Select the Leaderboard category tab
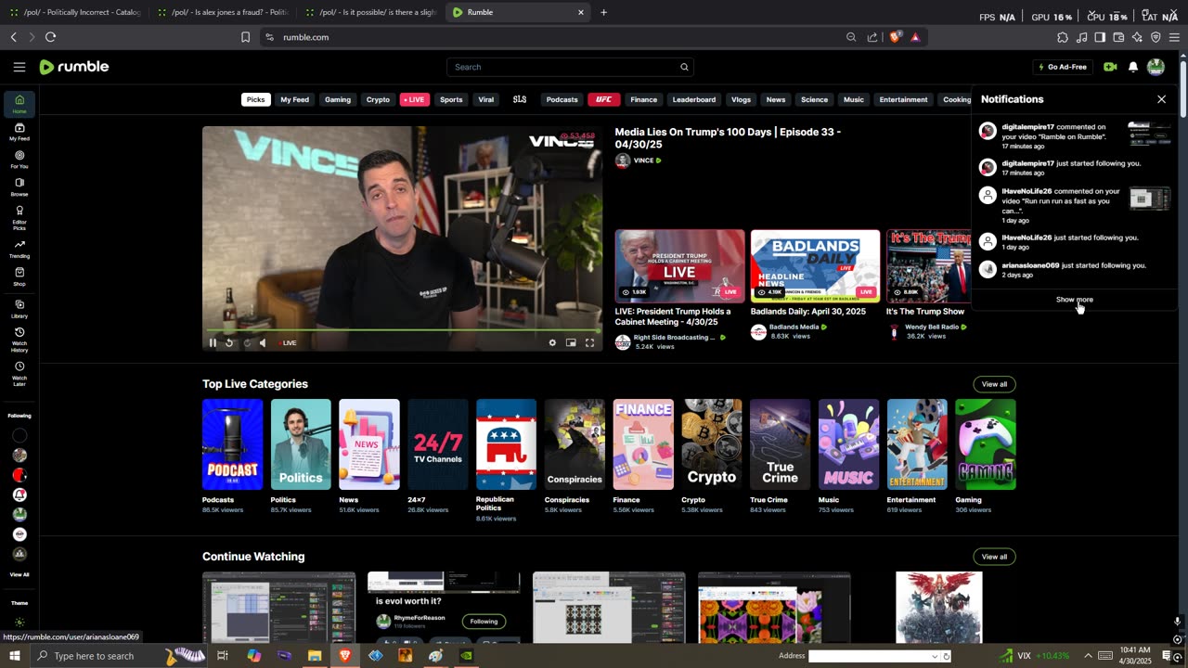1188x668 pixels. click(694, 99)
